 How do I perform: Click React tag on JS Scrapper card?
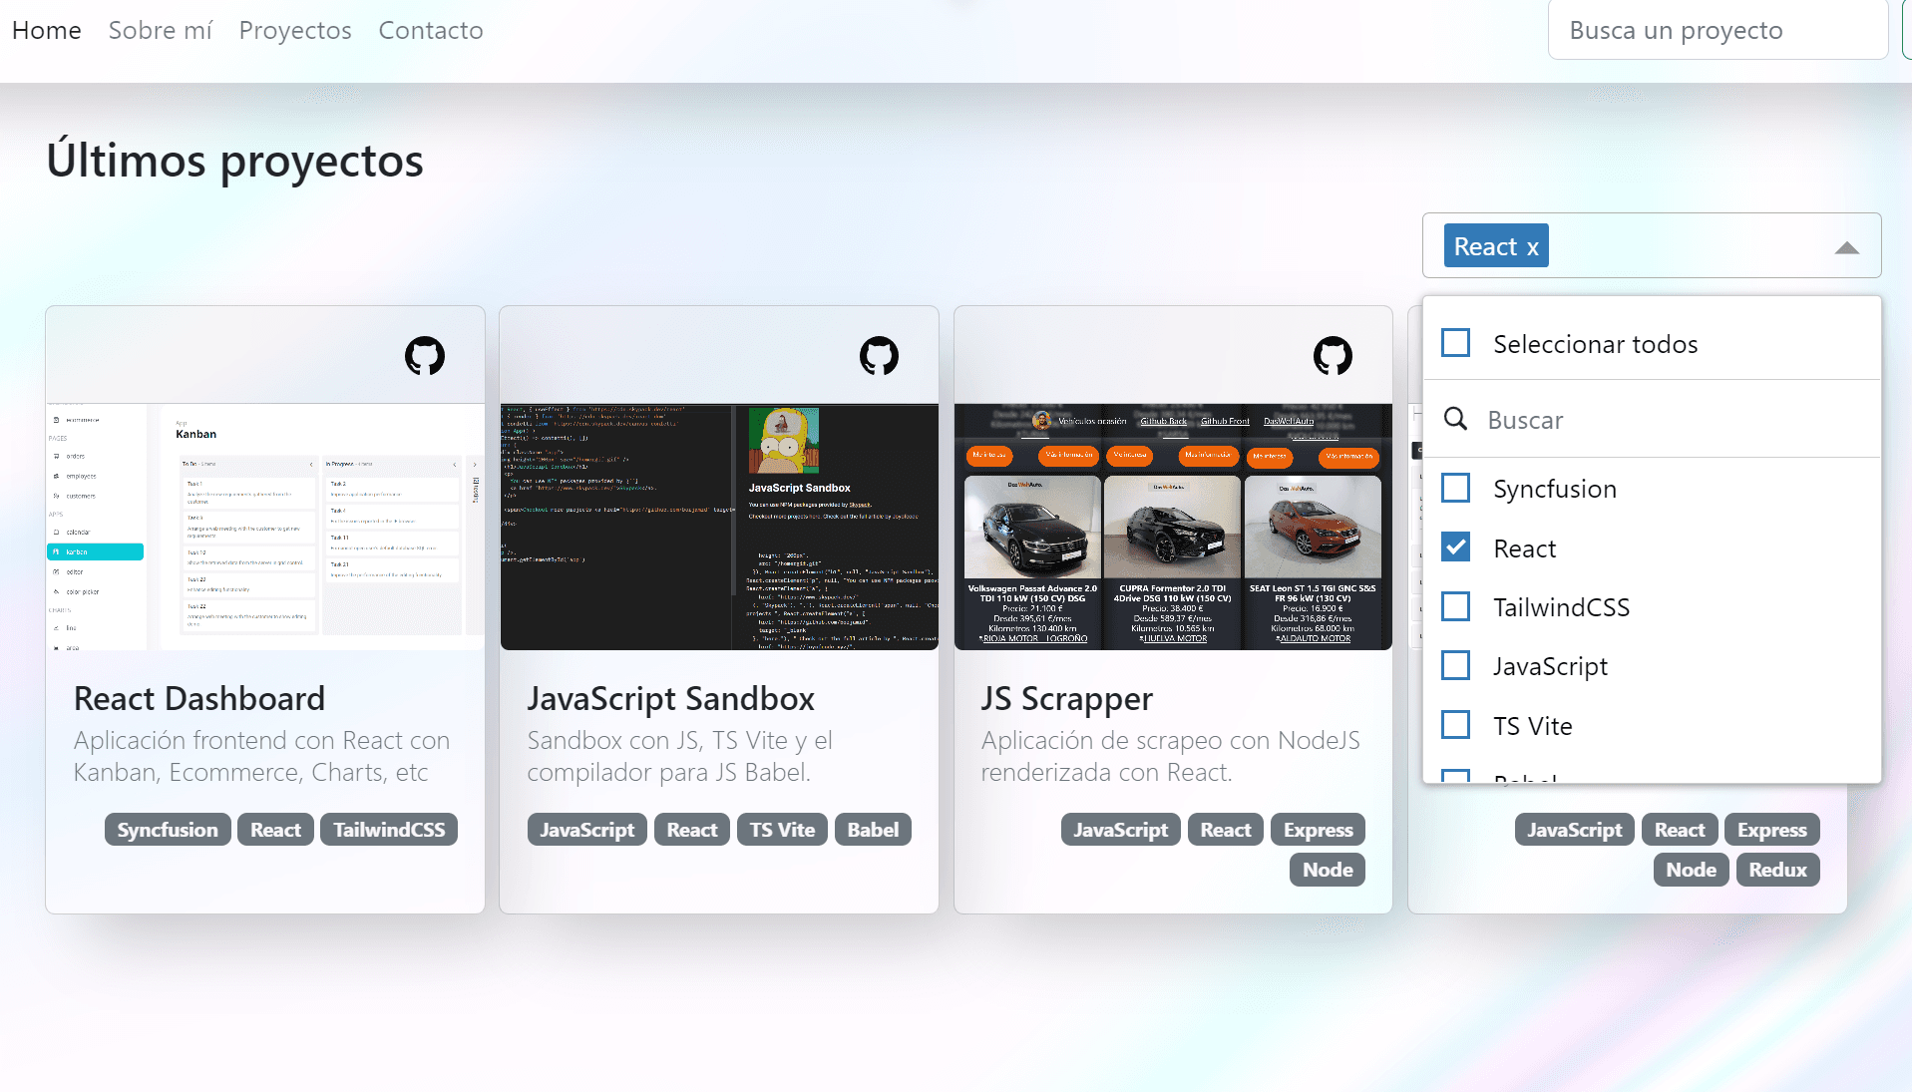coord(1226,830)
